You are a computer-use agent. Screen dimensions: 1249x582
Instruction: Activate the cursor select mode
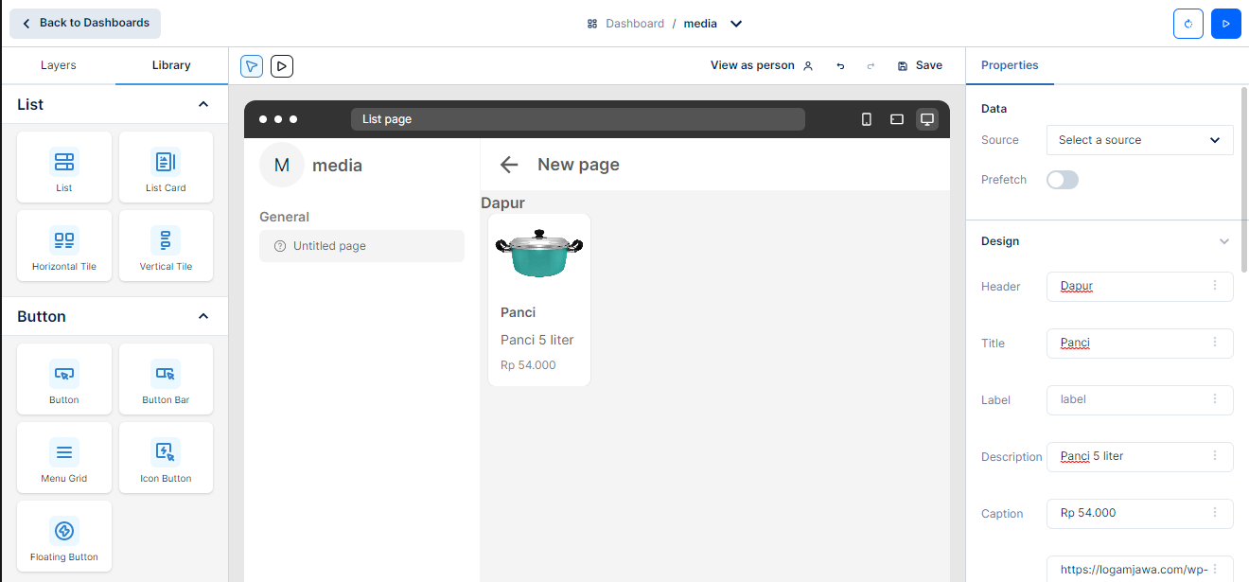251,66
